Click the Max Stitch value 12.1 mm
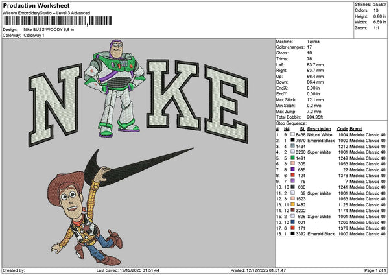The image size is (389, 275). pos(315,100)
